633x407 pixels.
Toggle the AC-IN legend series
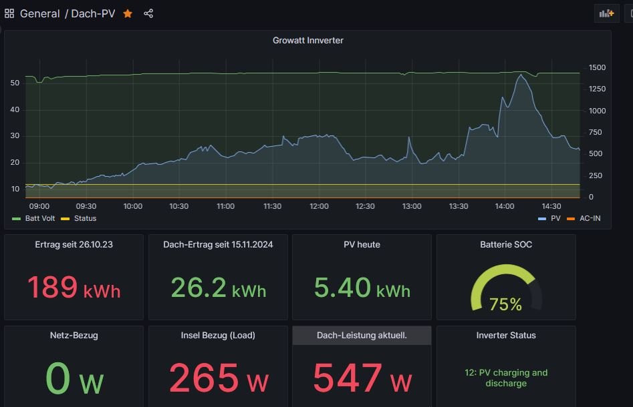pyautogui.click(x=589, y=218)
